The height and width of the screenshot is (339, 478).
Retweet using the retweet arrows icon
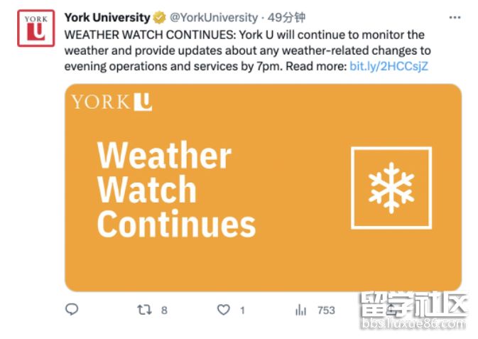(144, 310)
